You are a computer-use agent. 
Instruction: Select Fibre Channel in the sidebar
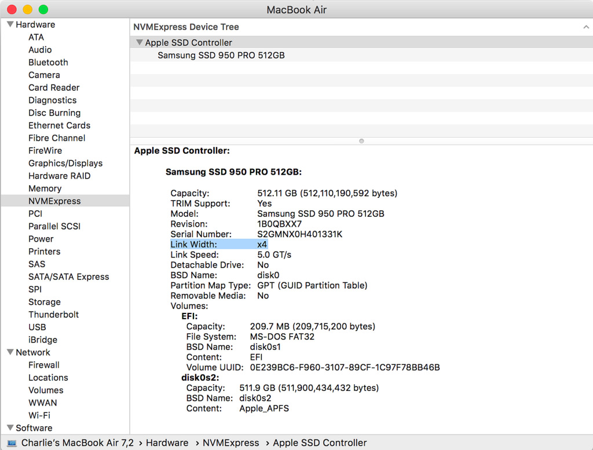tap(57, 138)
